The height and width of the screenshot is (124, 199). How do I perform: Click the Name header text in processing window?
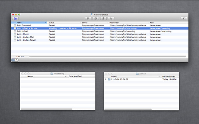[30, 76]
